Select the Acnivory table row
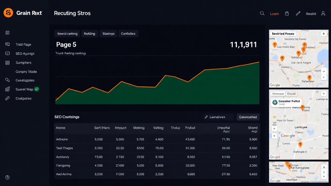This screenshot has width=331, height=186. coord(157,157)
